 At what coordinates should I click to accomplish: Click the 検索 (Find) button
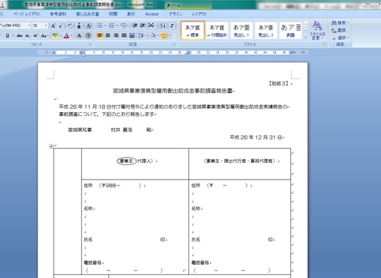point(340,23)
